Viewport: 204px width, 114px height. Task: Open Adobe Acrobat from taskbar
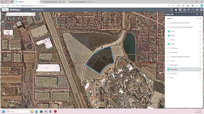(55, 111)
